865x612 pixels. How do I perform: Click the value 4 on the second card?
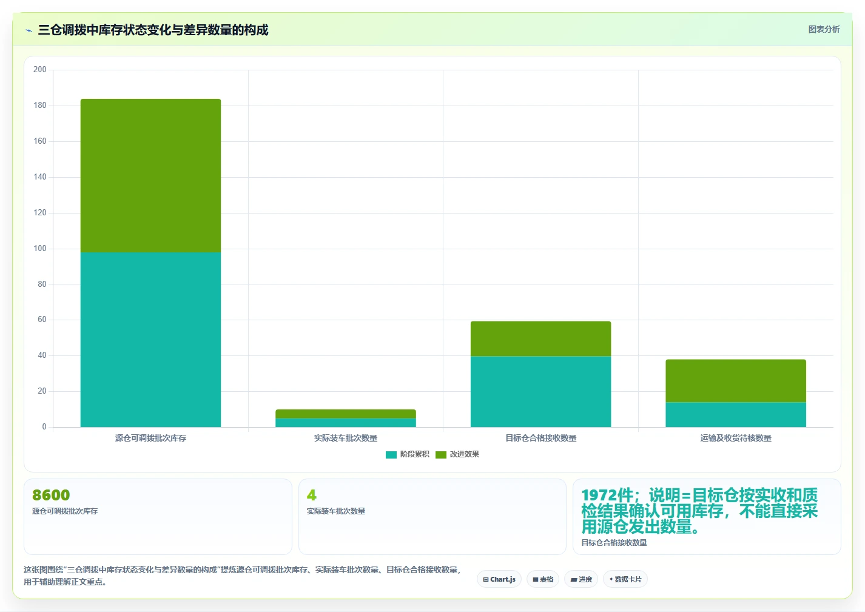point(311,495)
